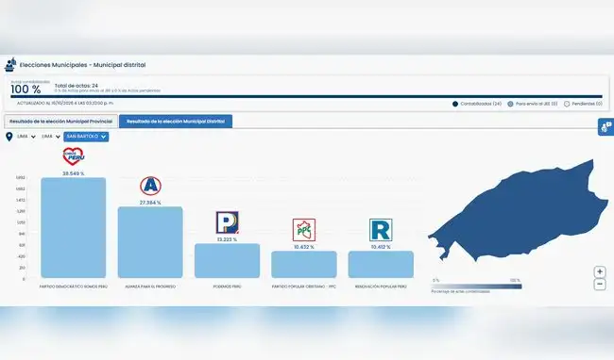Screen dimensions: 614x360
Task: Open the chat assistant side button
Action: tap(606, 126)
